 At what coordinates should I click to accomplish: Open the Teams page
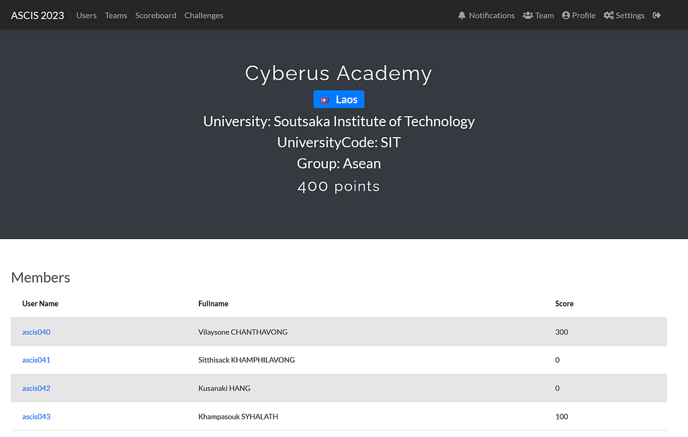click(116, 15)
